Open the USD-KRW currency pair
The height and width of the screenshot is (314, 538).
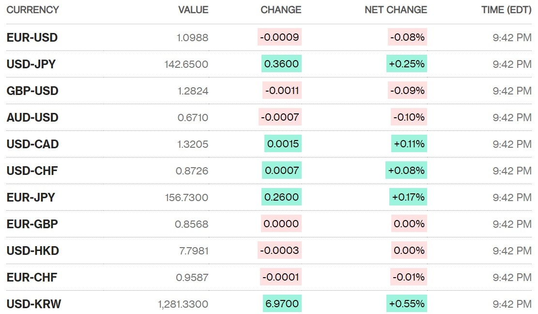pos(33,304)
